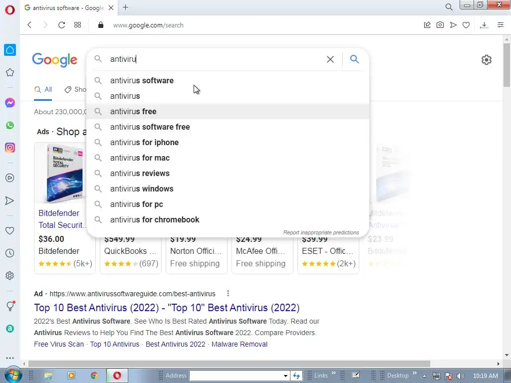This screenshot has width=511, height=383.
Task: Go back to previous page
Action: (29, 25)
